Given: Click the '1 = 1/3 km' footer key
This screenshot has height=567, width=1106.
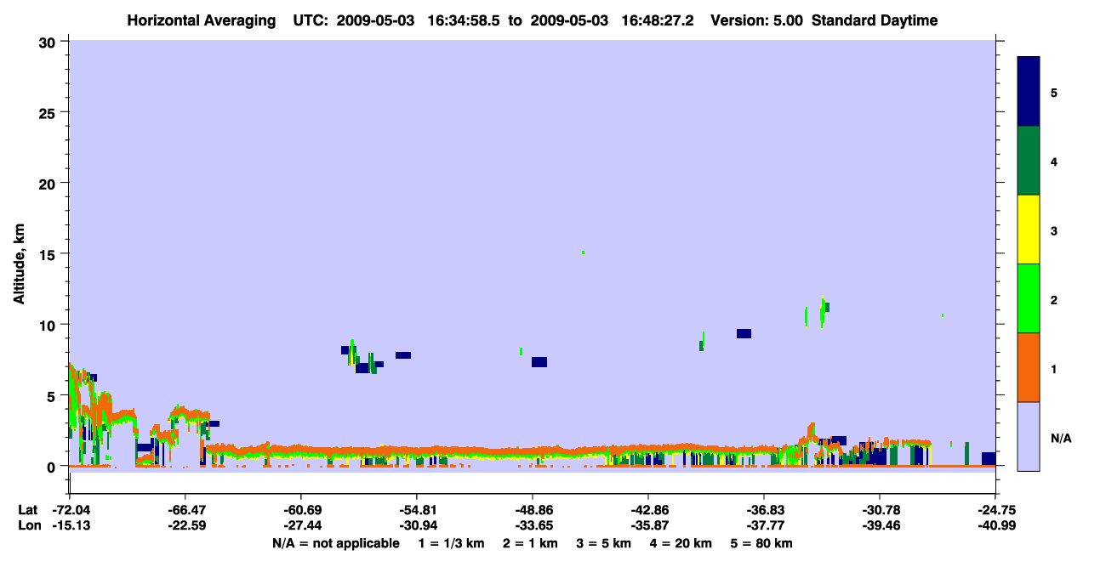Looking at the screenshot, I should 452,543.
